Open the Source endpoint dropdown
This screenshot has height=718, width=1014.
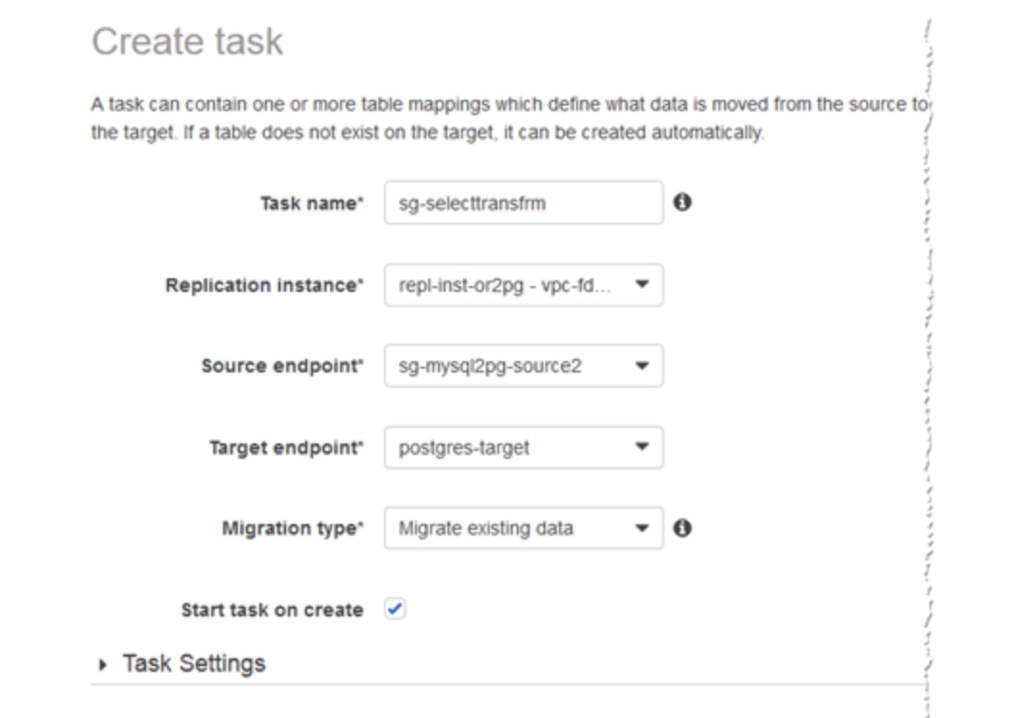click(x=522, y=366)
